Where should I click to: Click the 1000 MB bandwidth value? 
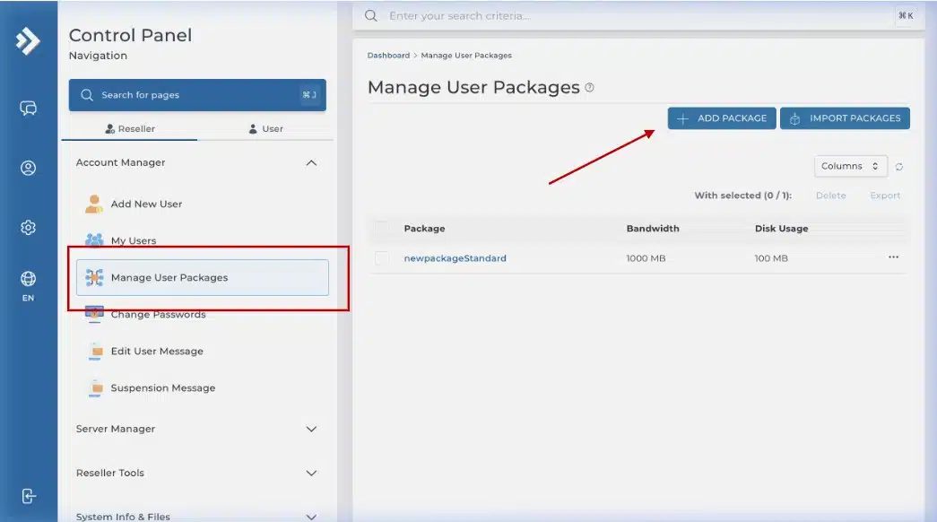[646, 258]
